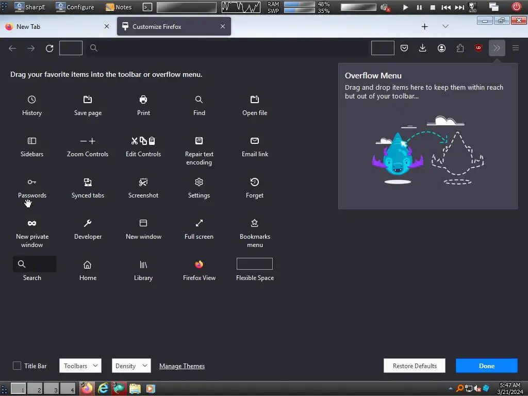Click Restore Defaults button
The width and height of the screenshot is (528, 396).
click(x=414, y=366)
